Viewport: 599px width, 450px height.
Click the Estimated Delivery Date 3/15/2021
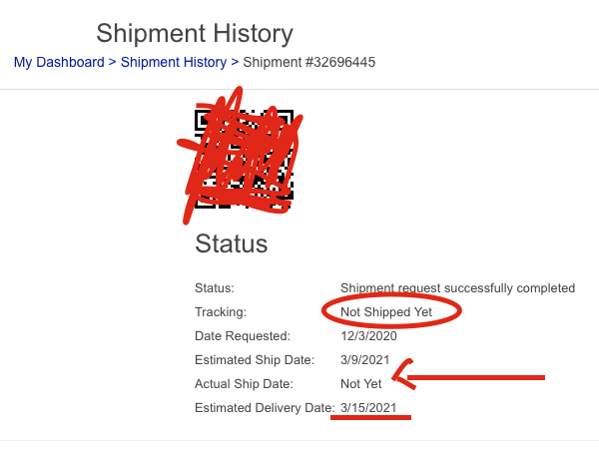[x=368, y=408]
